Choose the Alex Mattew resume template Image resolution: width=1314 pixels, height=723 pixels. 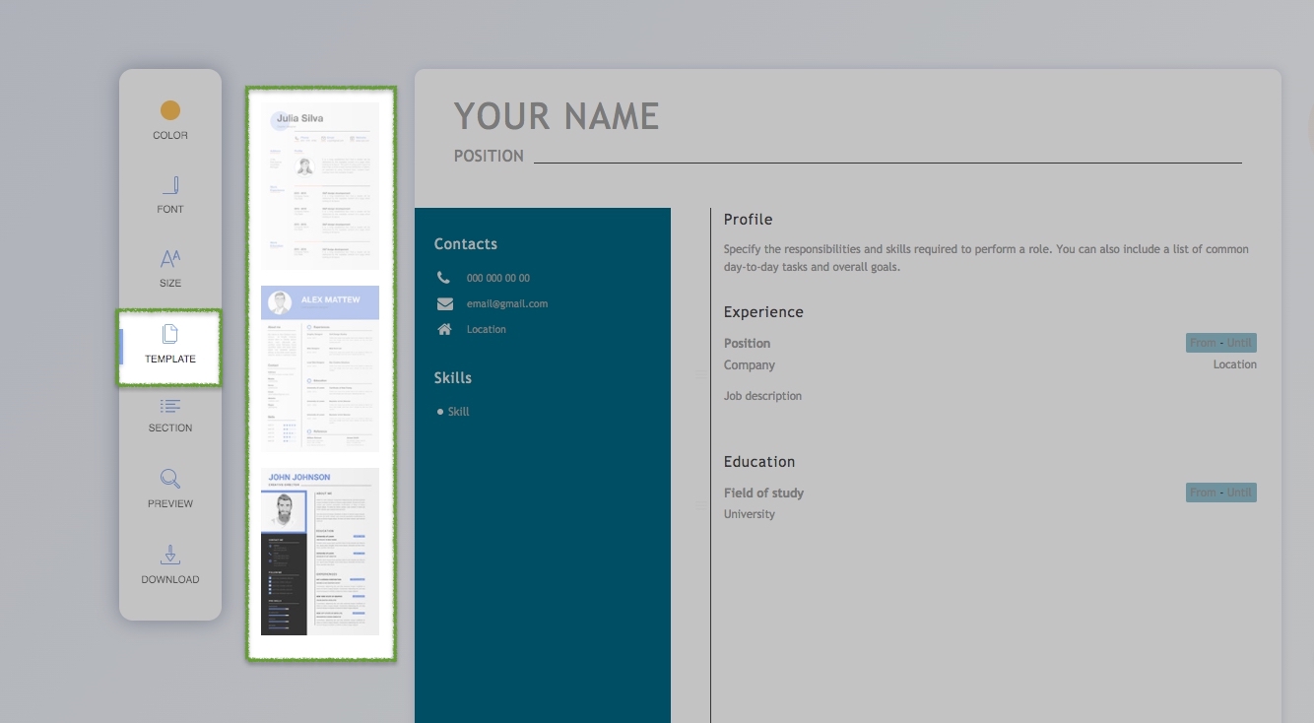[x=320, y=368]
